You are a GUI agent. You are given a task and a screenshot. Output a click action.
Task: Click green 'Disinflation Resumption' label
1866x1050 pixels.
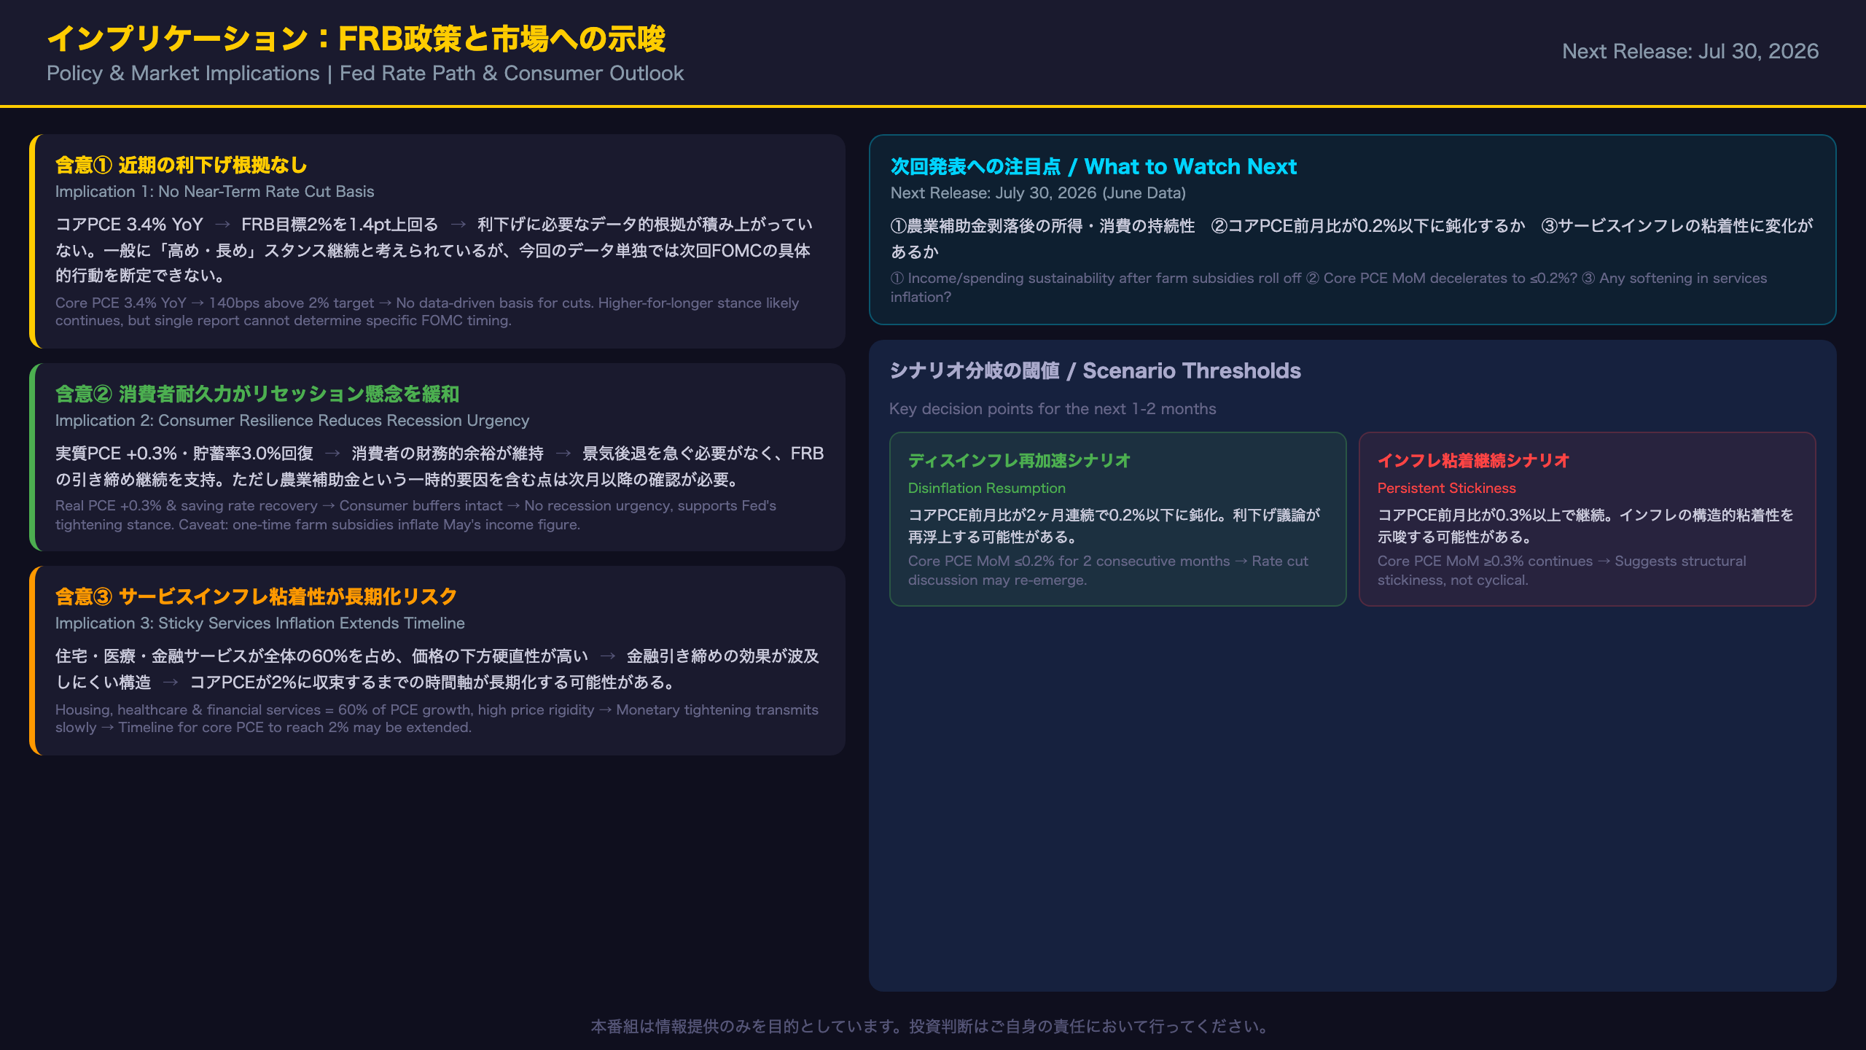(987, 489)
